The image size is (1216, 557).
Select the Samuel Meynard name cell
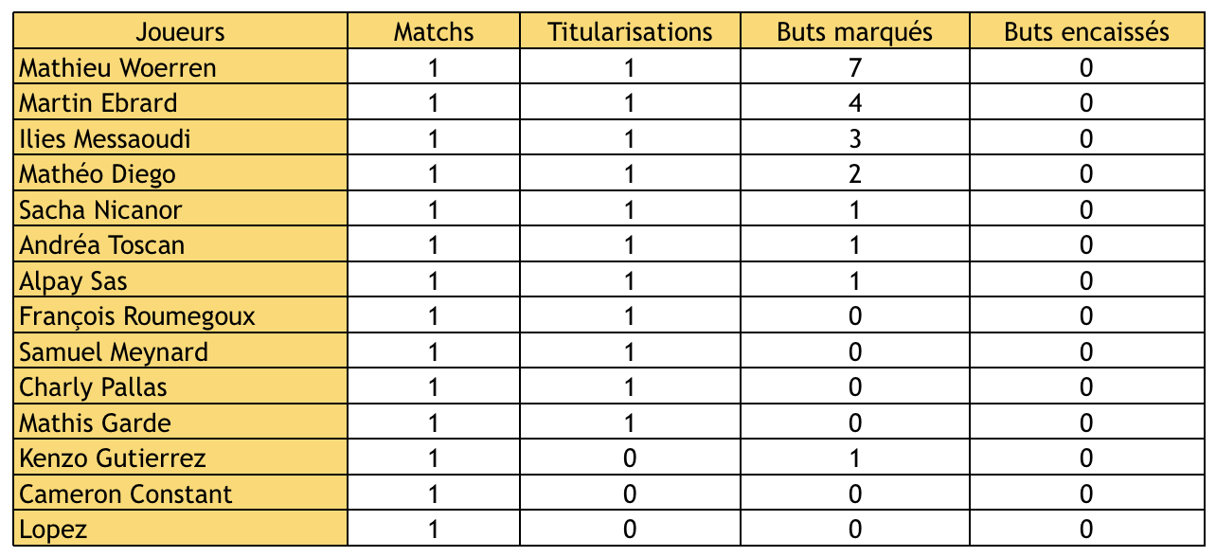point(114,352)
